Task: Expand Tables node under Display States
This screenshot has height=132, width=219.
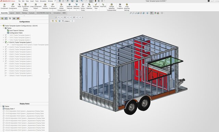Action: click(1, 106)
